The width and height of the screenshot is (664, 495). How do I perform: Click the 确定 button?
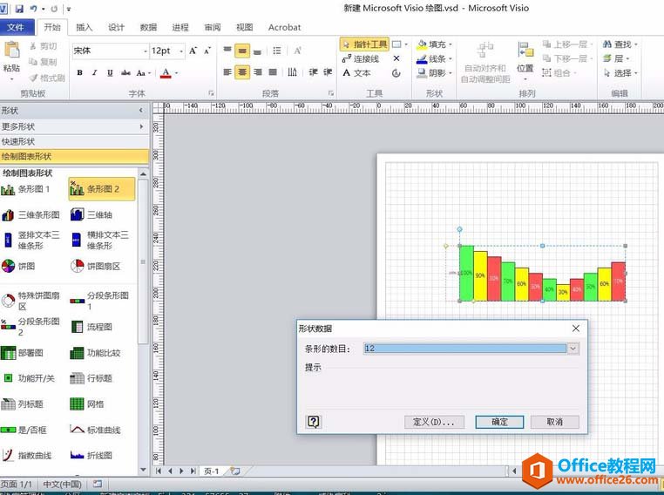[x=499, y=422]
